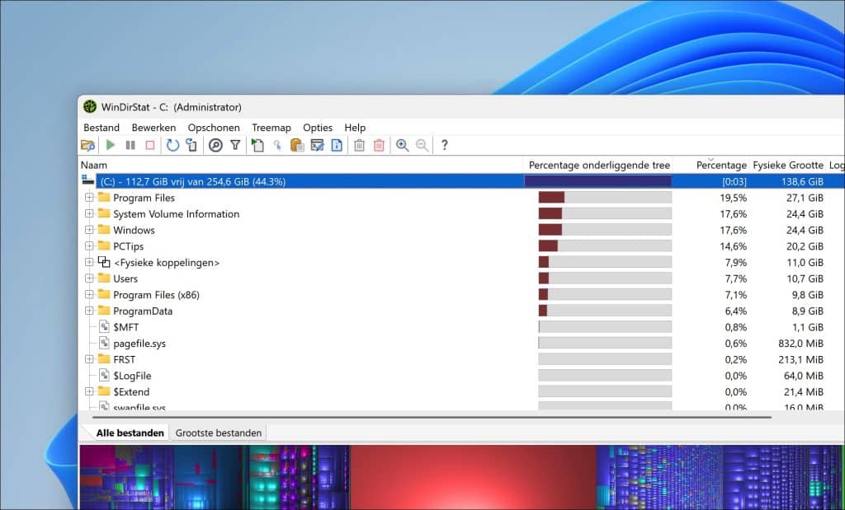Click the funnel filter icon
The width and height of the screenshot is (845, 510).
235,145
